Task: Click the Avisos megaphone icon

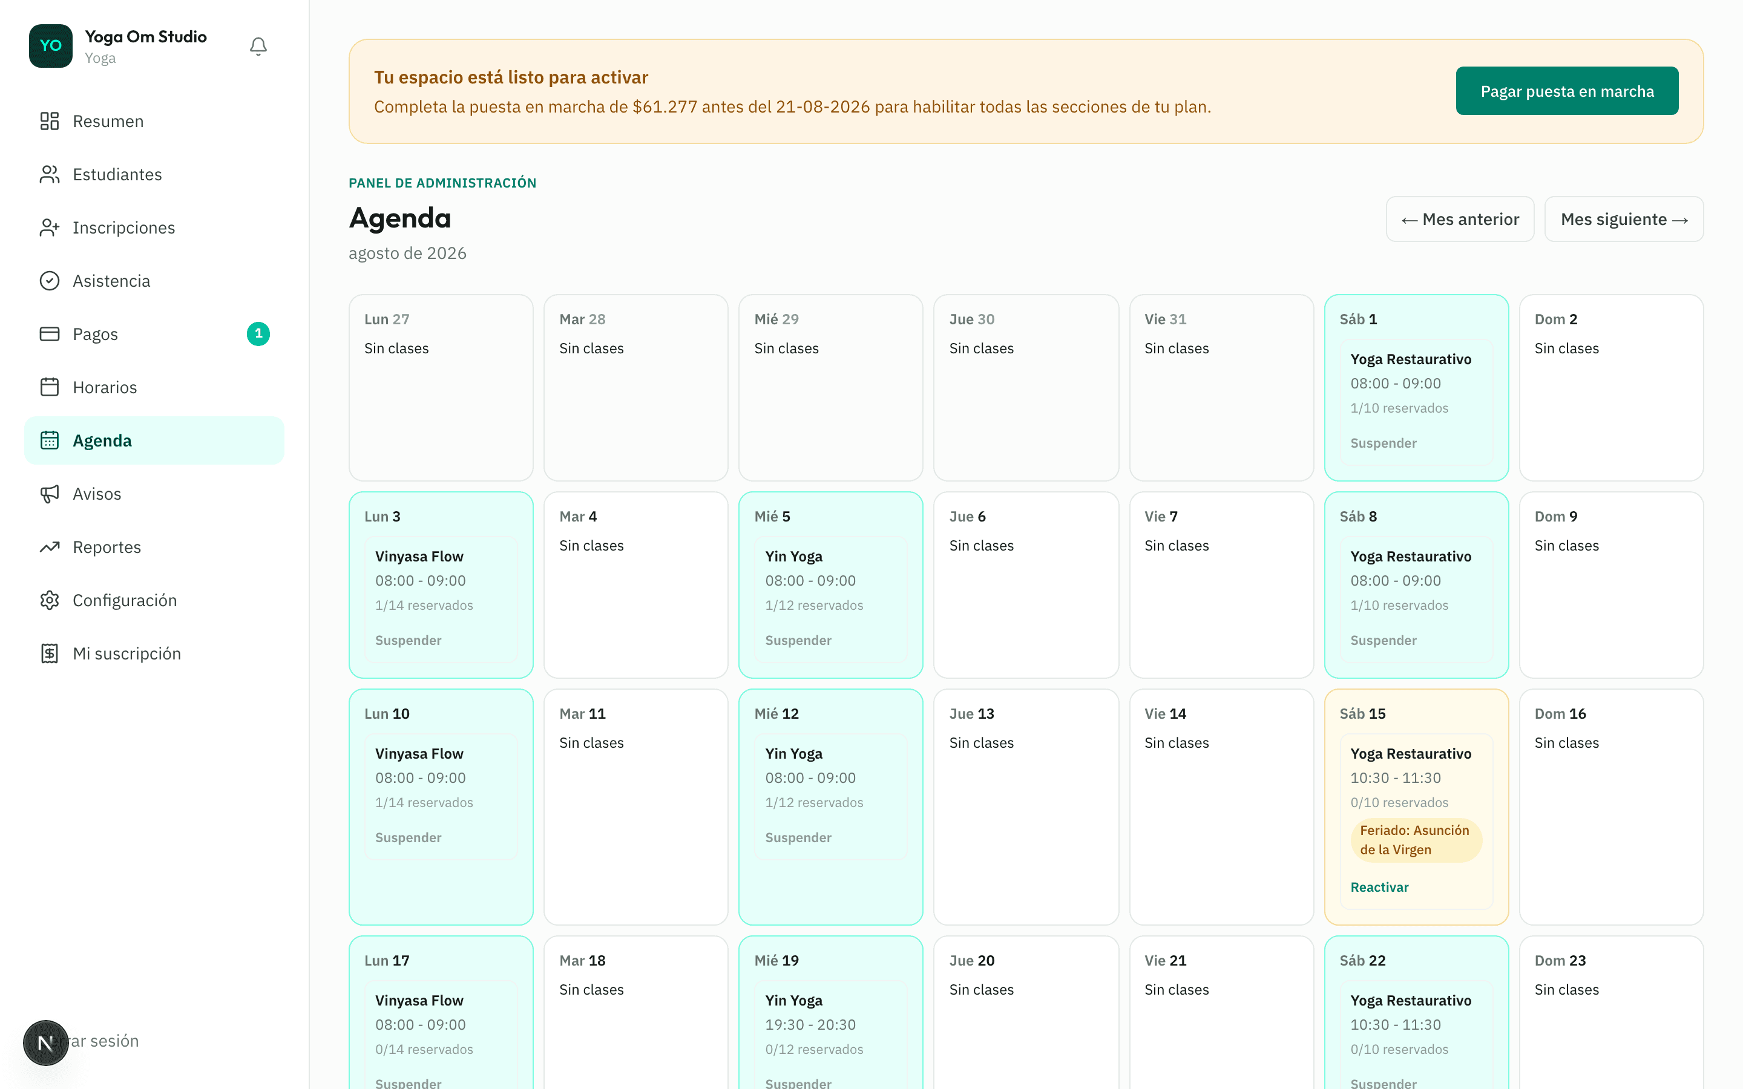Action: pyautogui.click(x=49, y=494)
